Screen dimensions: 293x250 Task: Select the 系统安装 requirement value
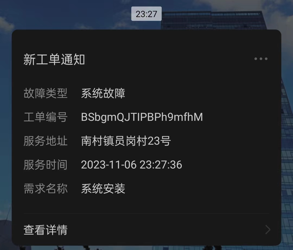tap(103, 189)
